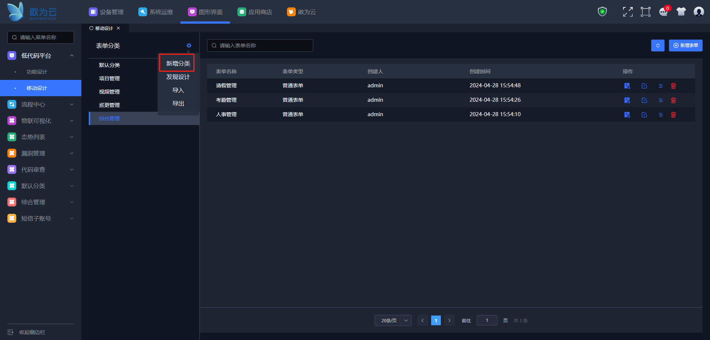Open the message notifications chat icon

coord(663,12)
